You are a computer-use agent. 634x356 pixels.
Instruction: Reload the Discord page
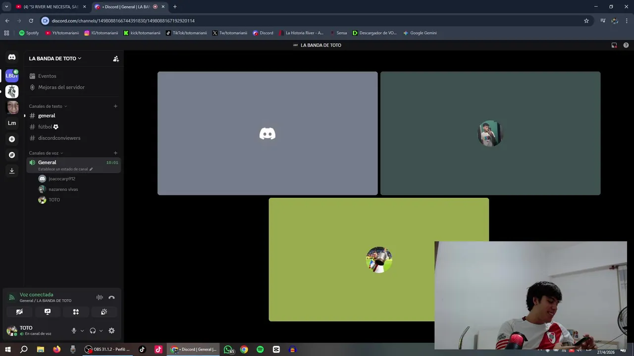coord(31,21)
